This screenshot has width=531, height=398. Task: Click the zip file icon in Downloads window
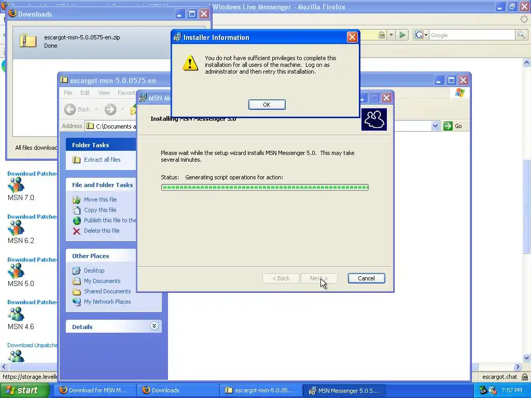pyautogui.click(x=28, y=40)
